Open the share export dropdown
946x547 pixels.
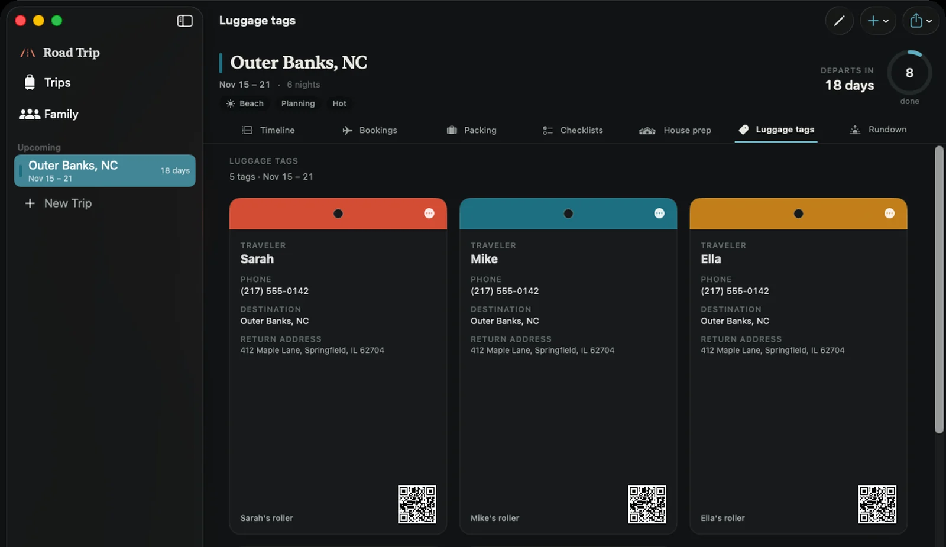[x=921, y=21]
